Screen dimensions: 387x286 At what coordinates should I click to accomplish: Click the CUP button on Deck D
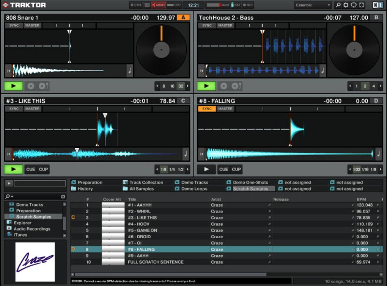(236, 169)
